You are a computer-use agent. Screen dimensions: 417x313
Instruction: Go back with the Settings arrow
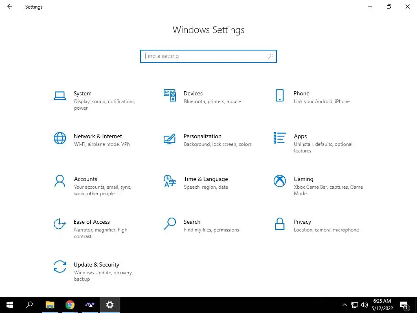pyautogui.click(x=10, y=7)
